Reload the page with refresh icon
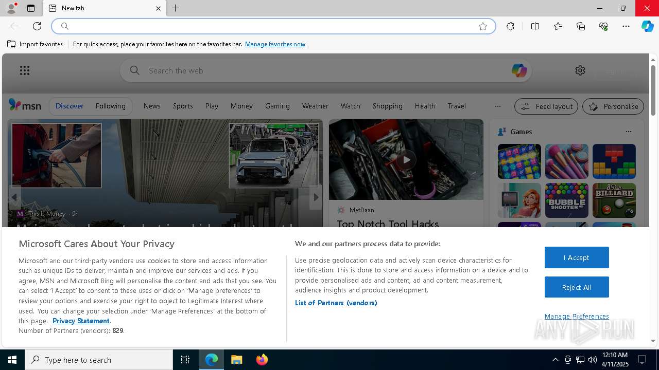The height and width of the screenshot is (370, 659). pos(37,26)
